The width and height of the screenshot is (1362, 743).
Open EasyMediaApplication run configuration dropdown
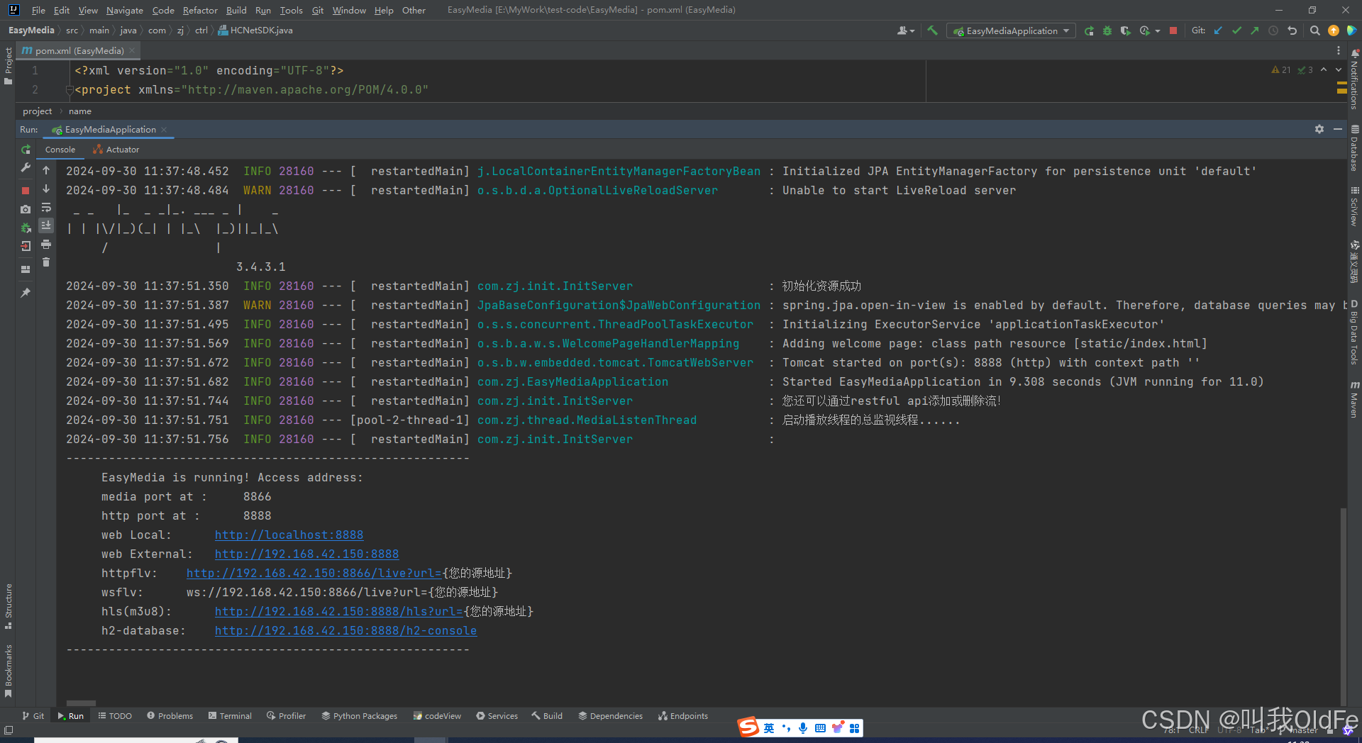click(1011, 30)
